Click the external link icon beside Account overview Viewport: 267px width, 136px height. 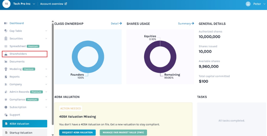[x=66, y=4]
